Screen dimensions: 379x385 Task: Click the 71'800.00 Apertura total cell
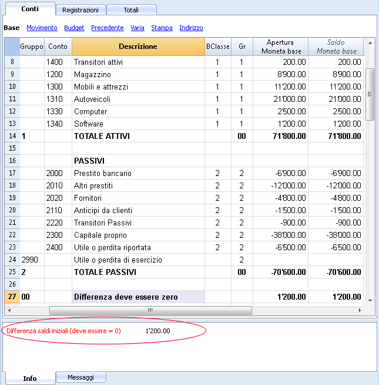(280, 136)
